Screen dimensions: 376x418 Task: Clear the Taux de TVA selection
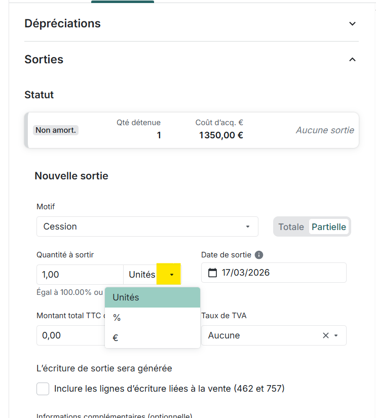click(326, 335)
